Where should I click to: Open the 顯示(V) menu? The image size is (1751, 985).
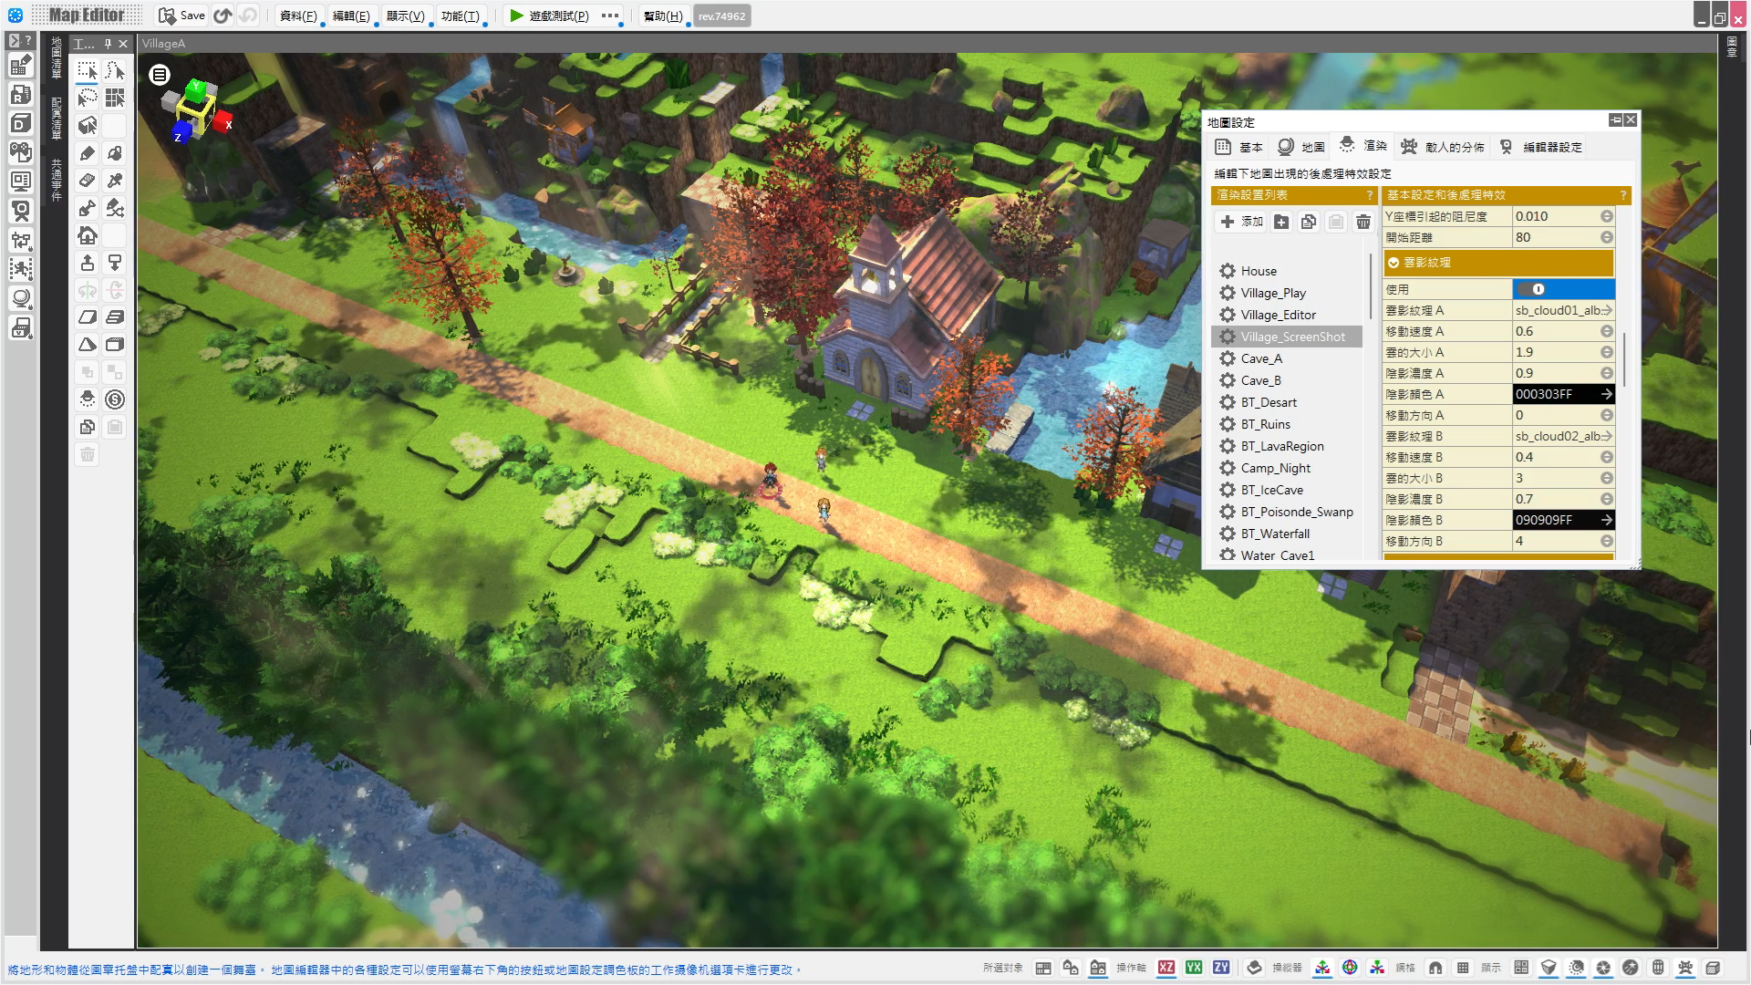405,16
